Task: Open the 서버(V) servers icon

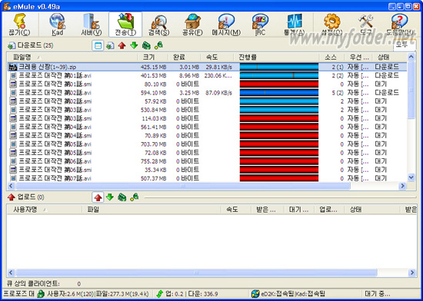Action: coord(92,25)
